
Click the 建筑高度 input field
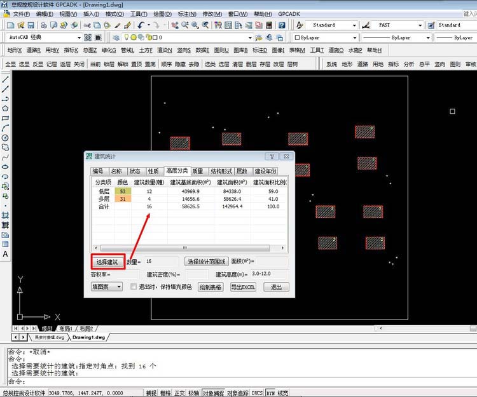pyautogui.click(x=269, y=274)
